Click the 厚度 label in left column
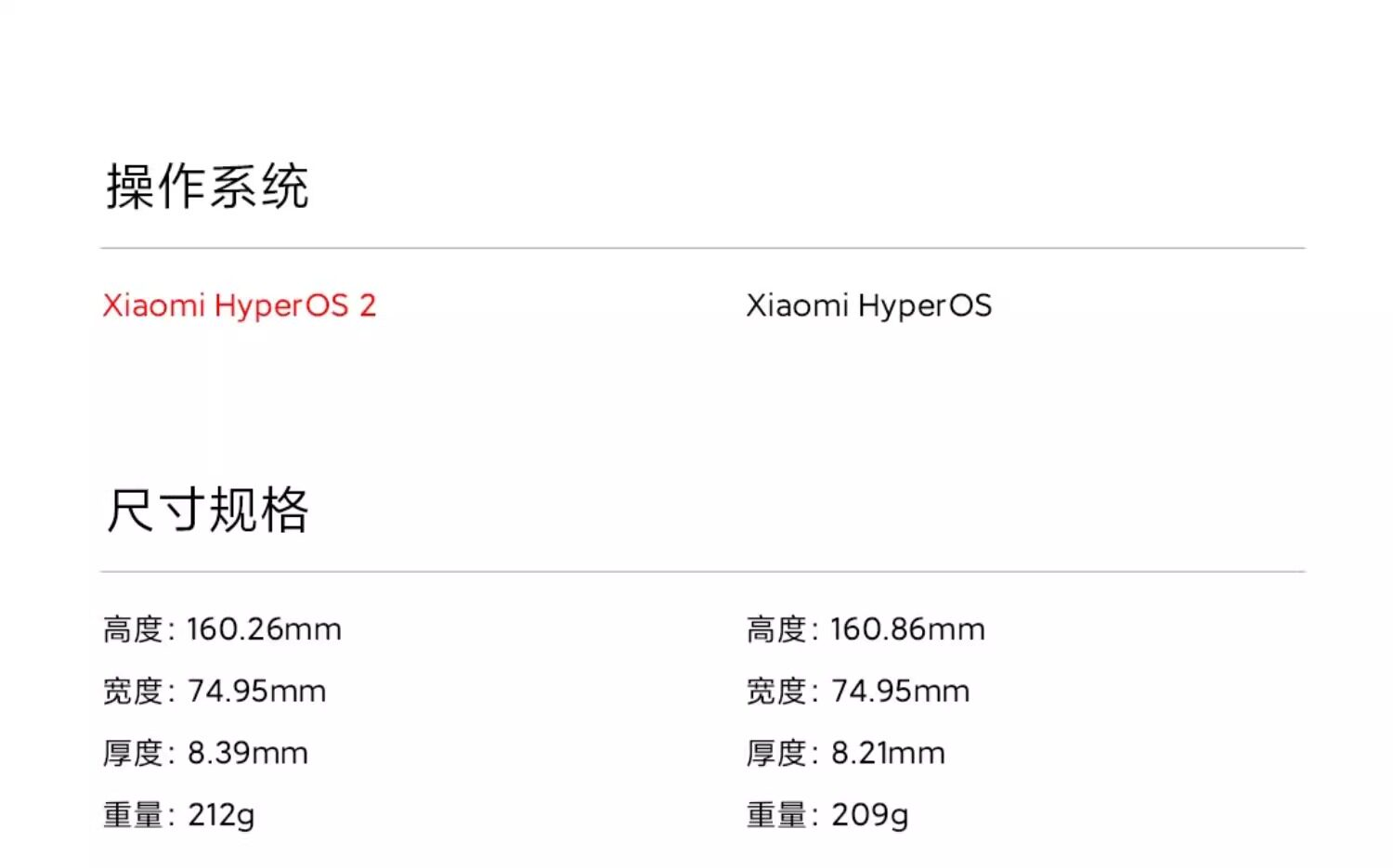This screenshot has height=868, width=1393. 133,753
